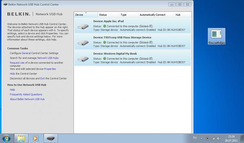Click 'Automatically connect: Enabled' in TSSTcorp row
The height and width of the screenshot is (143, 244).
click(x=138, y=46)
